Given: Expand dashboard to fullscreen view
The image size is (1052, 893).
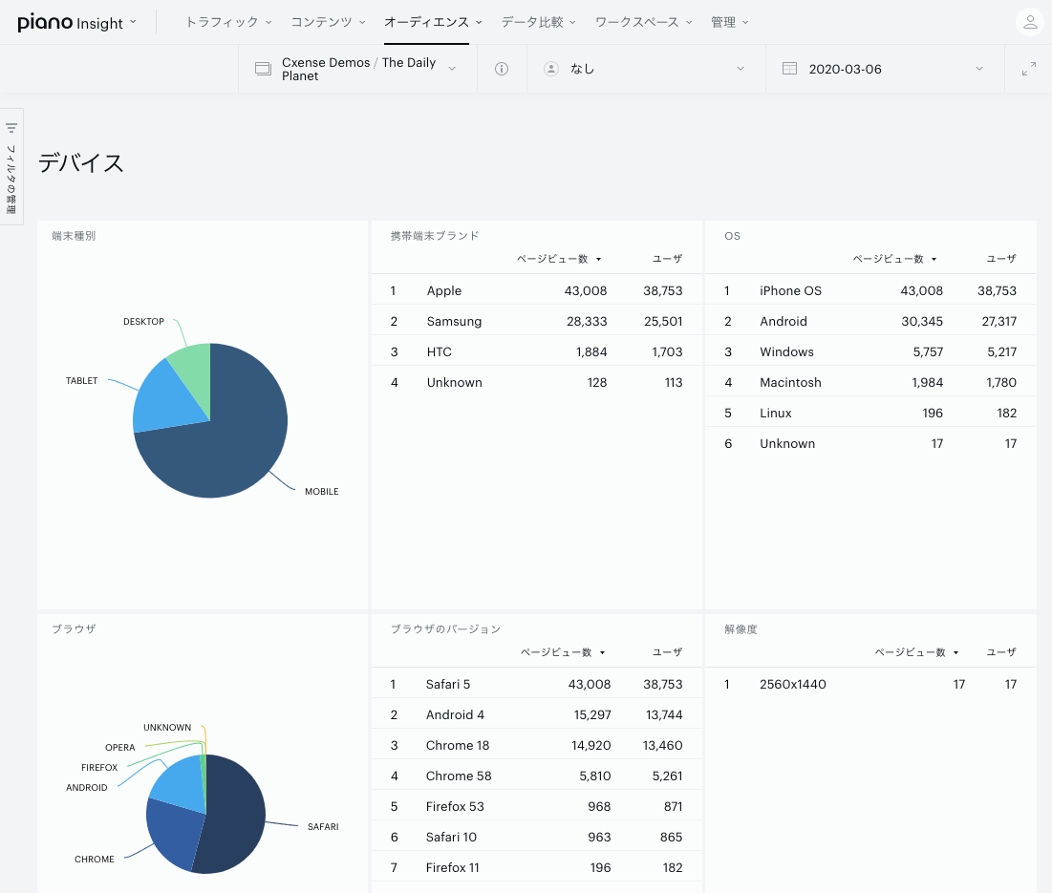Looking at the screenshot, I should pos(1028,69).
